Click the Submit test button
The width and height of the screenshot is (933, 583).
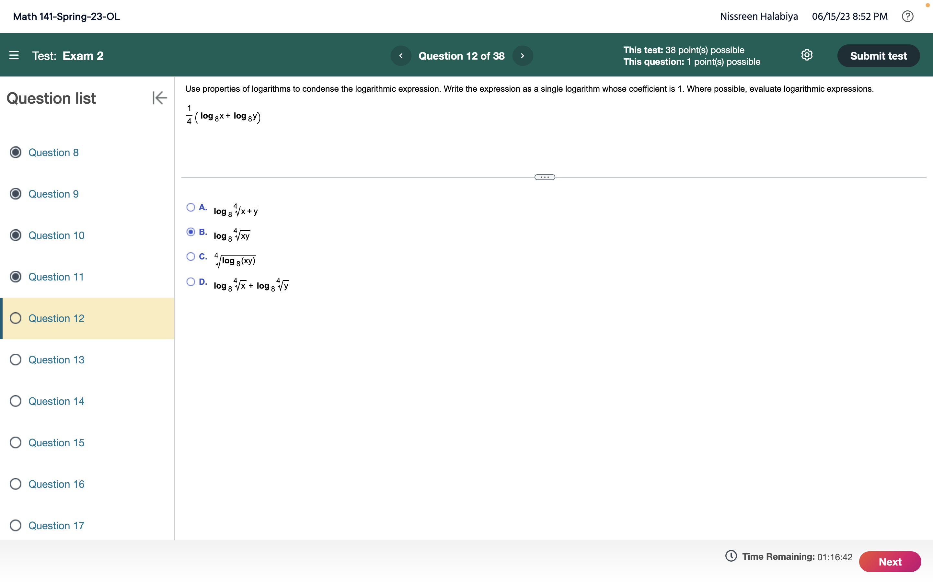tap(879, 55)
